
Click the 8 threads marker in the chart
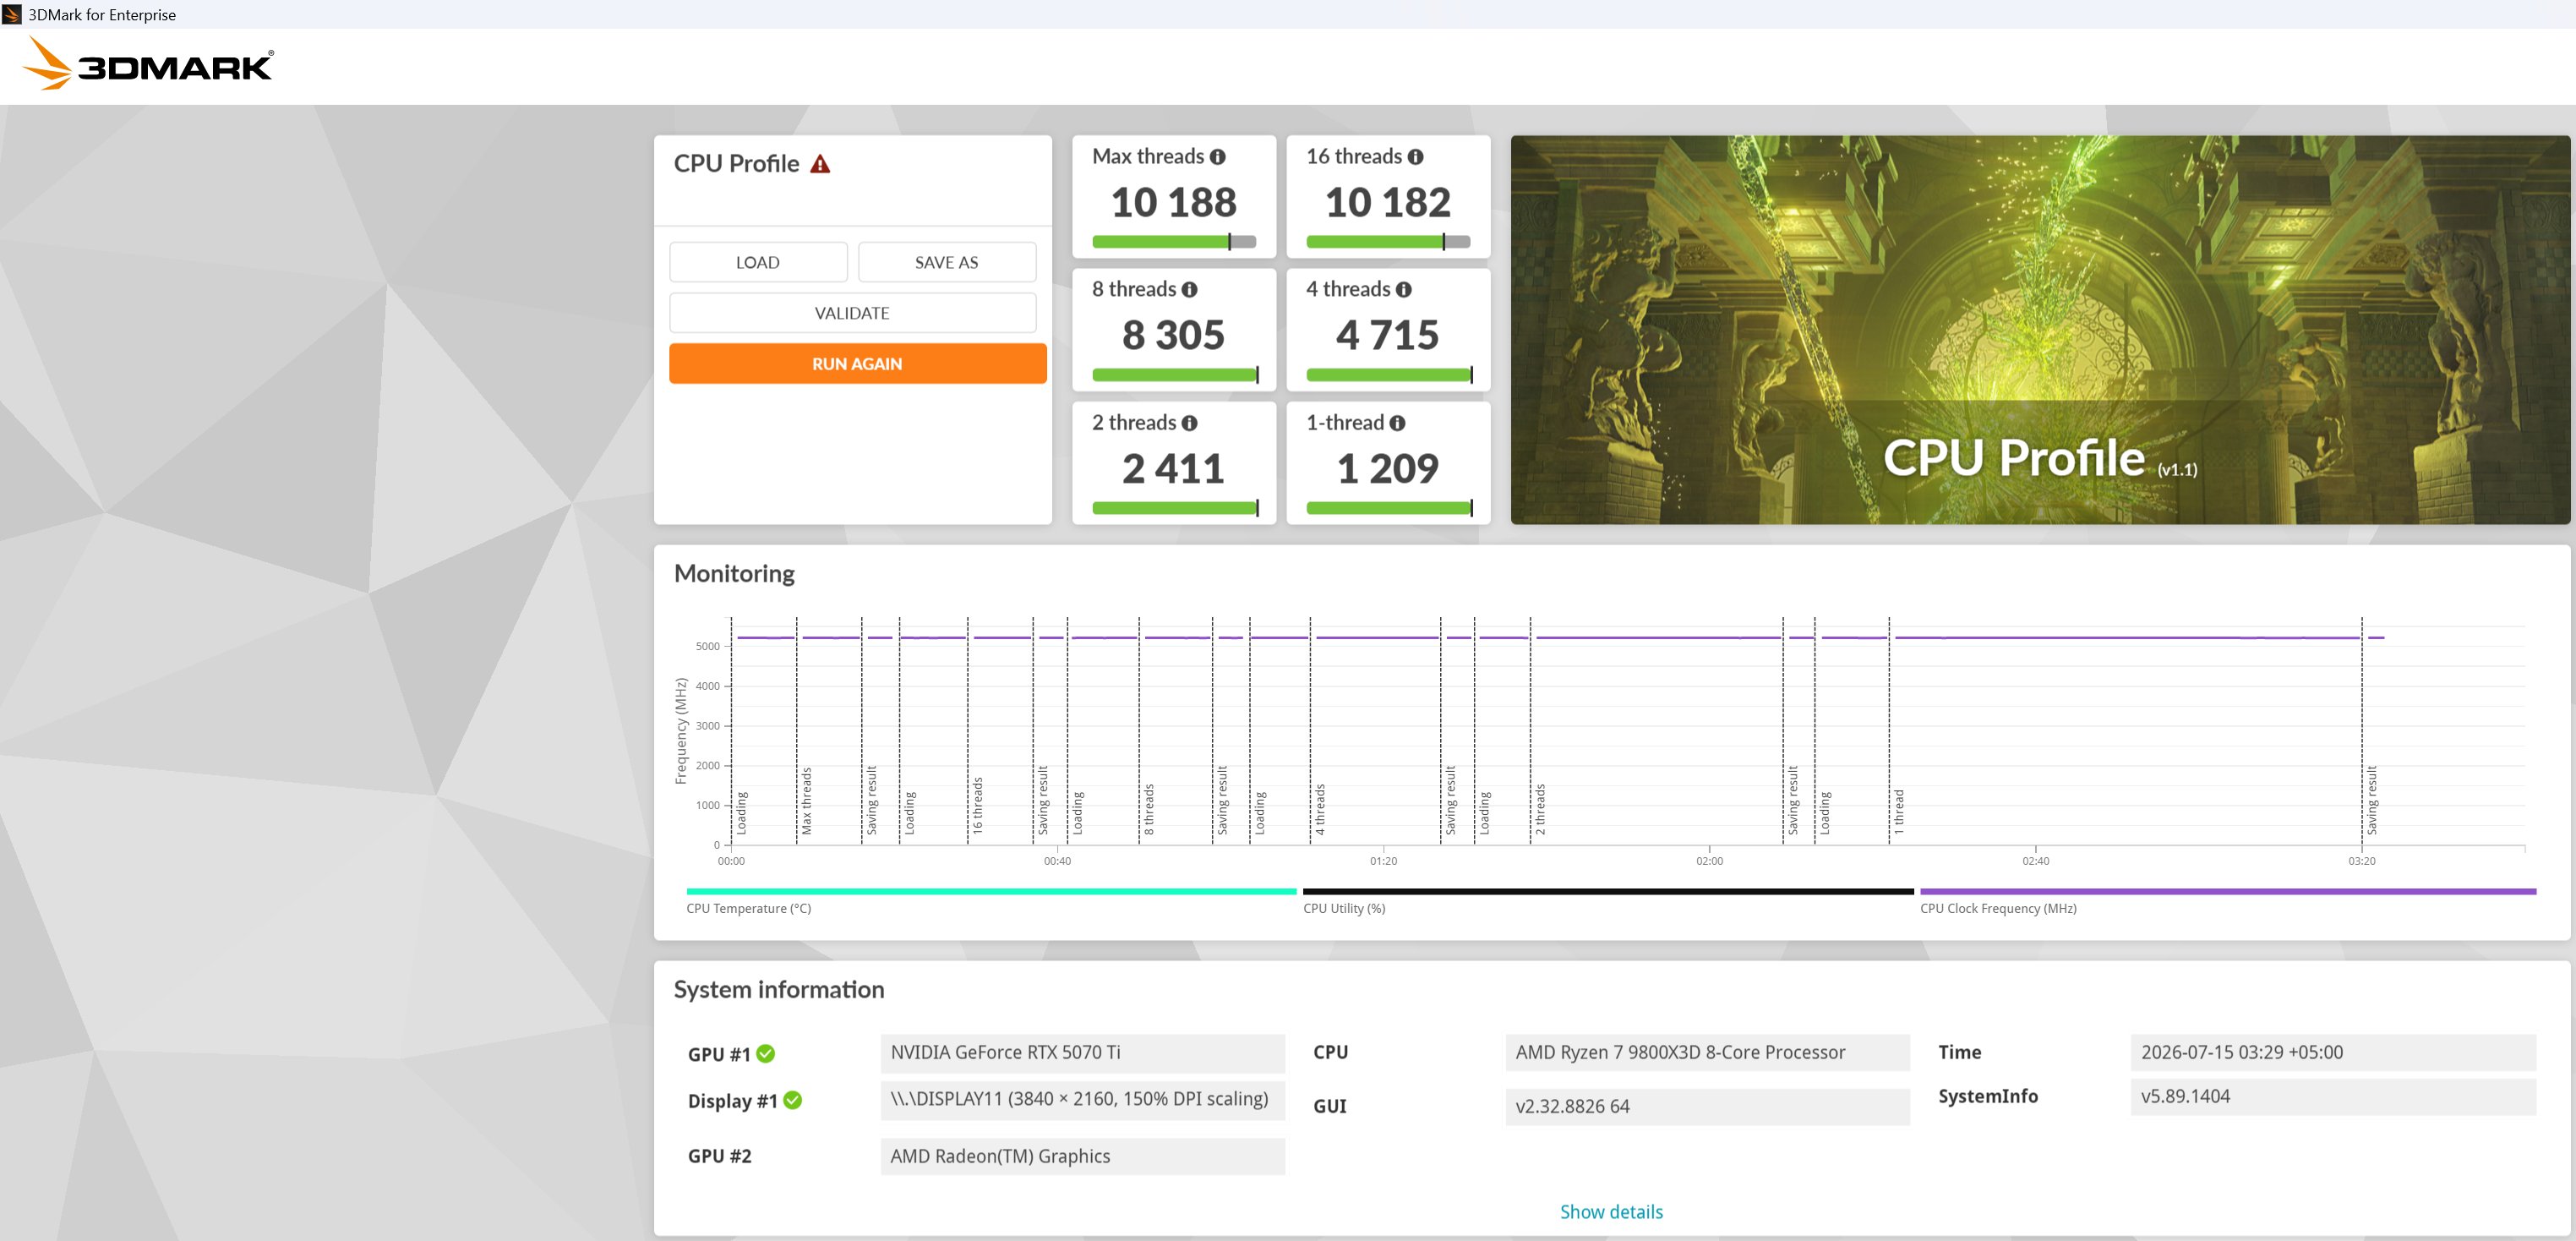point(1149,810)
